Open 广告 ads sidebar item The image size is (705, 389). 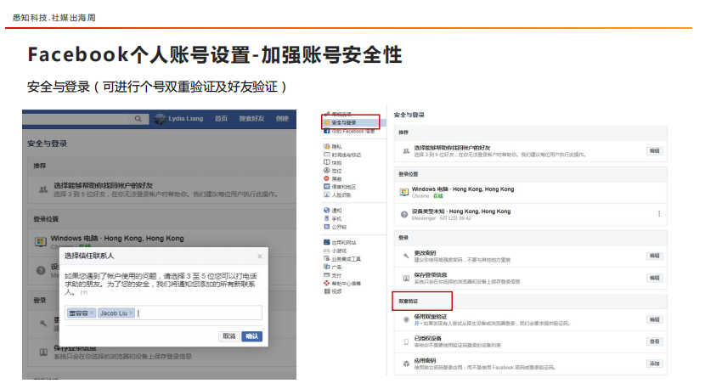pyautogui.click(x=333, y=268)
